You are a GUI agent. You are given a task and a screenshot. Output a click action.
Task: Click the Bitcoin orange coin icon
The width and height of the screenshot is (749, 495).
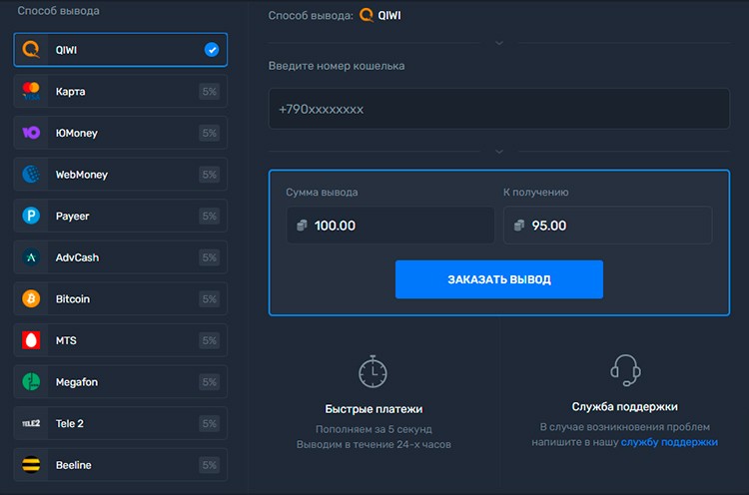31,298
